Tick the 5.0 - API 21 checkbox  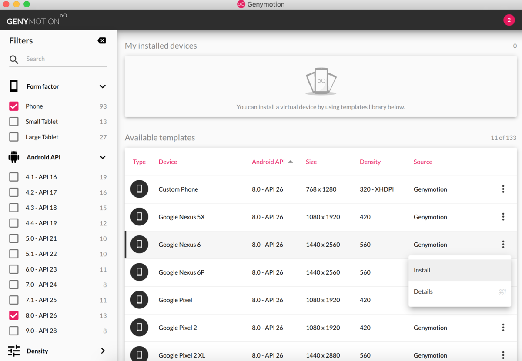point(14,238)
